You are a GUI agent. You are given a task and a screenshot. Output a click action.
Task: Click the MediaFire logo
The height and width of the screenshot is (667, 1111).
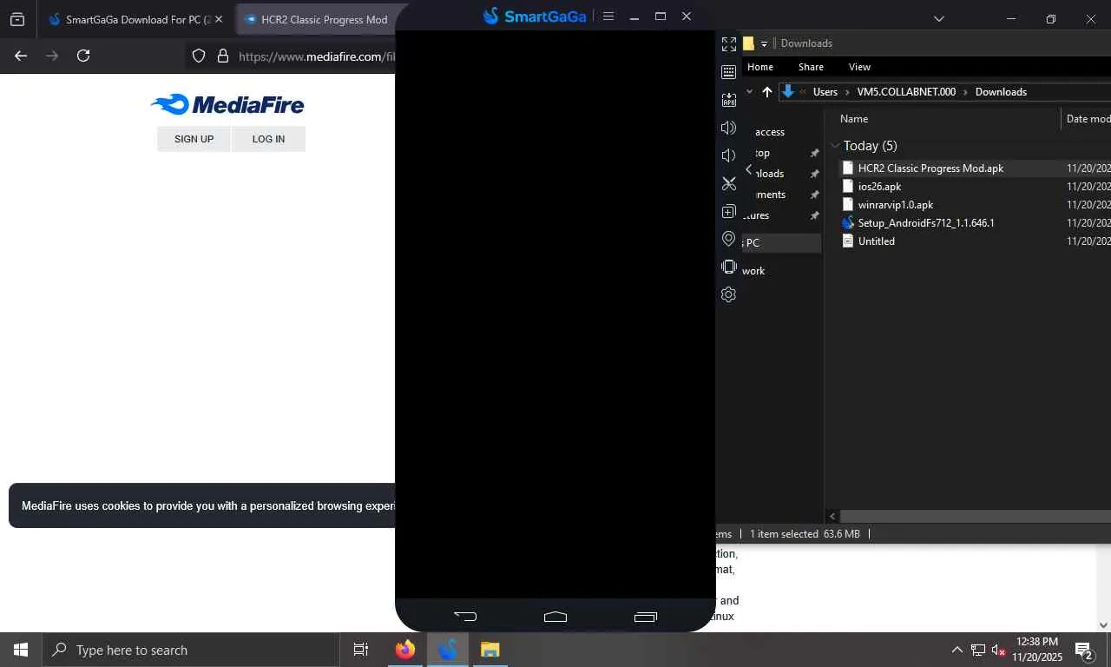(227, 105)
